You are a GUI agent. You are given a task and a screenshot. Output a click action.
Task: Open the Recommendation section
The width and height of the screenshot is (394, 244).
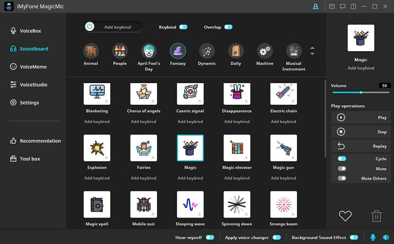(x=35, y=141)
